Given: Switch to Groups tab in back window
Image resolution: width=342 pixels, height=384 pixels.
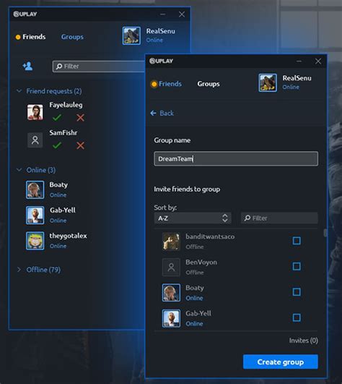Looking at the screenshot, I should (72, 37).
